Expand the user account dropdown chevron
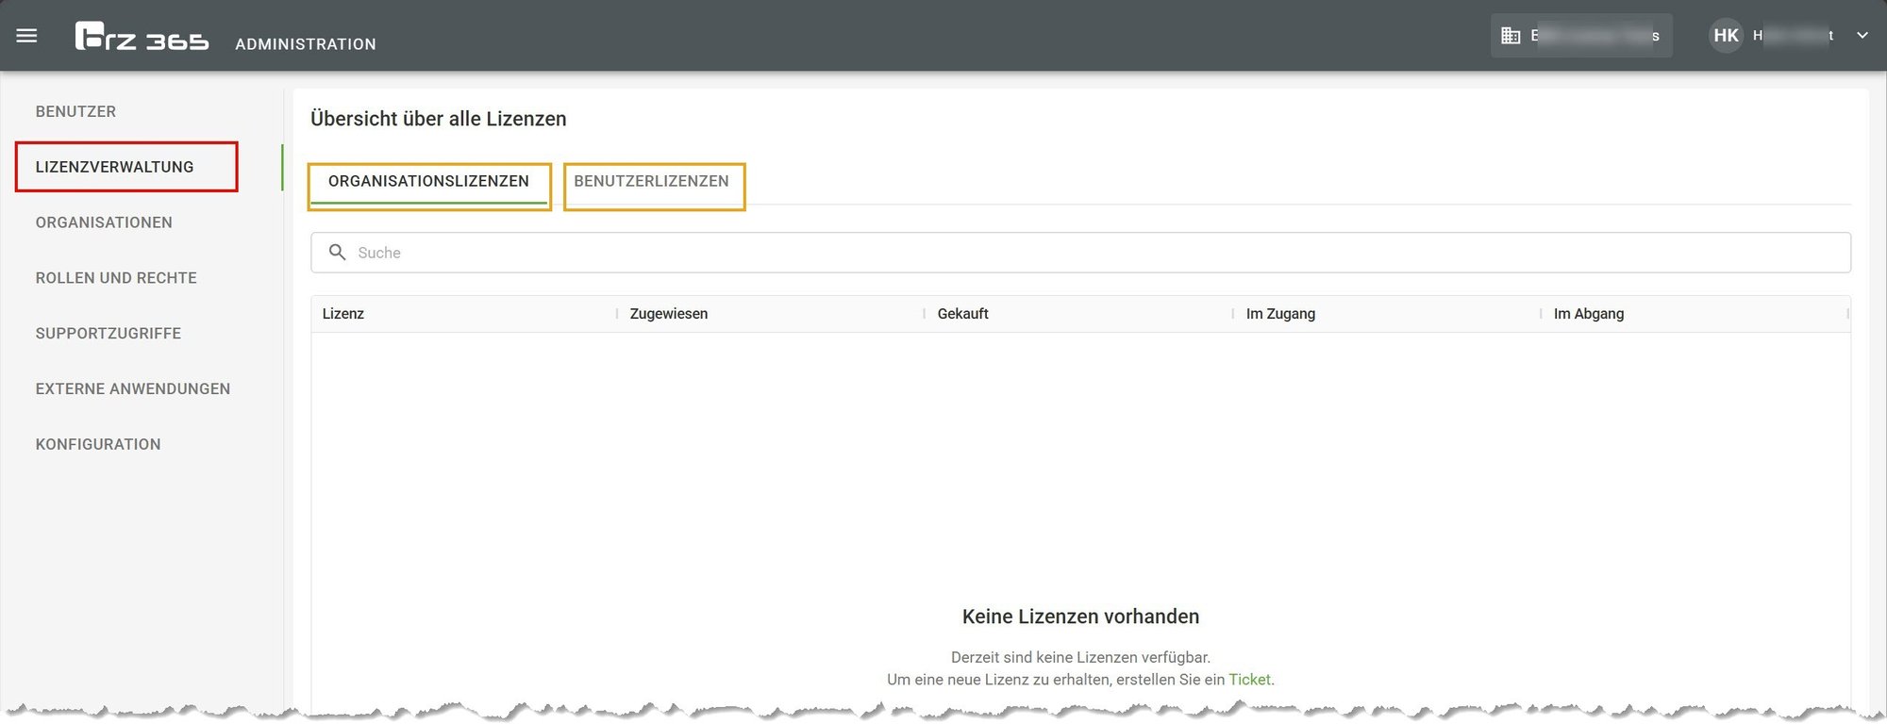The image size is (1887, 724). 1862,36
